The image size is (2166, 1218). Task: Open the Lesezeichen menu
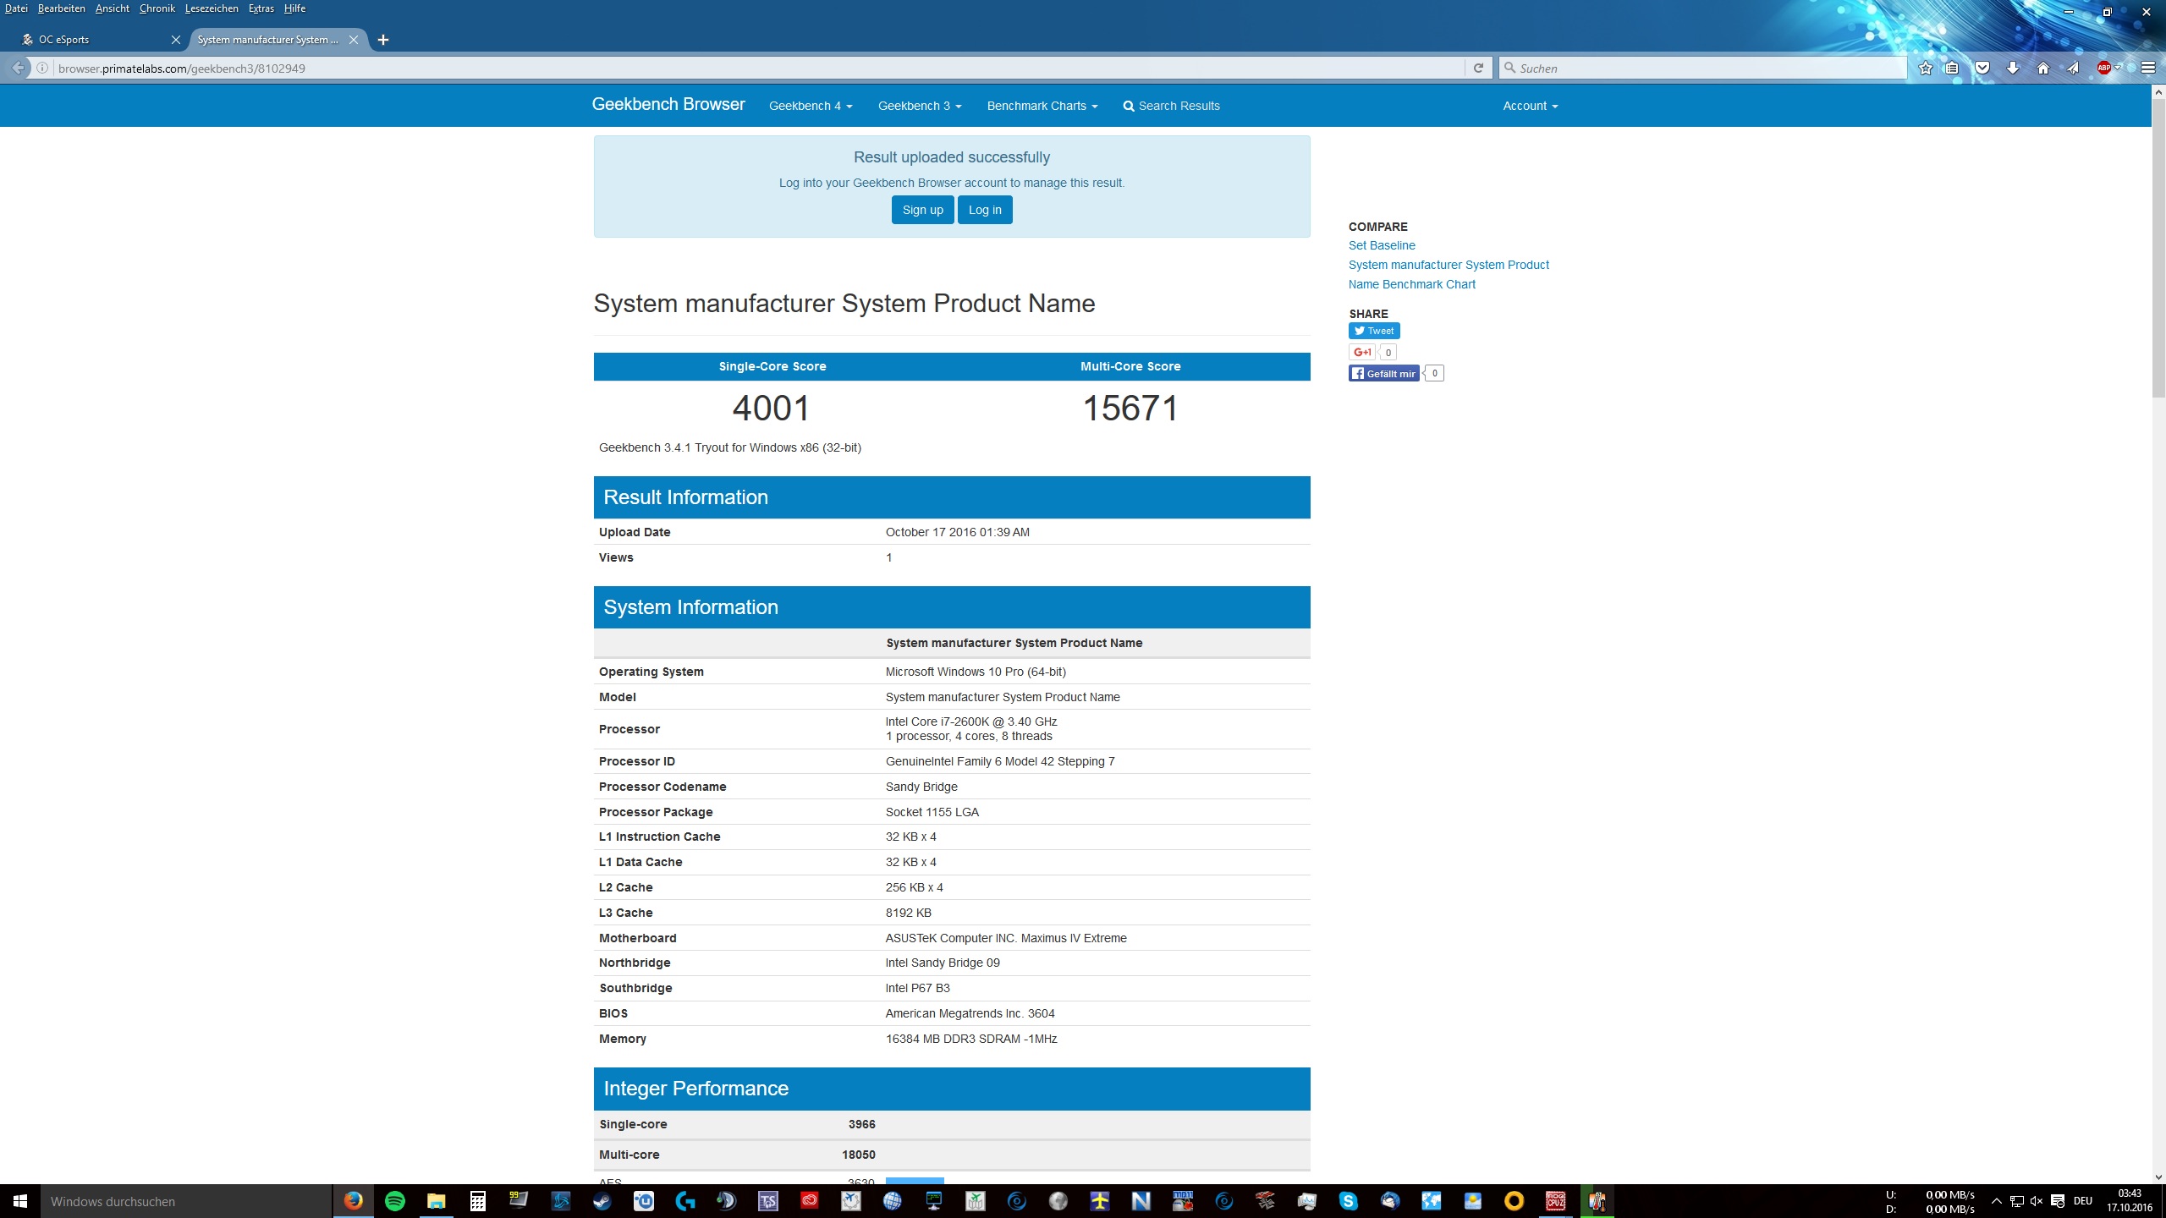click(x=211, y=8)
